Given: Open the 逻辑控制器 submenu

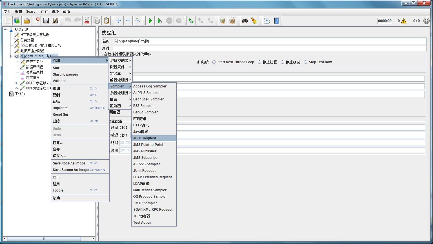Looking at the screenshot, I should [120, 60].
